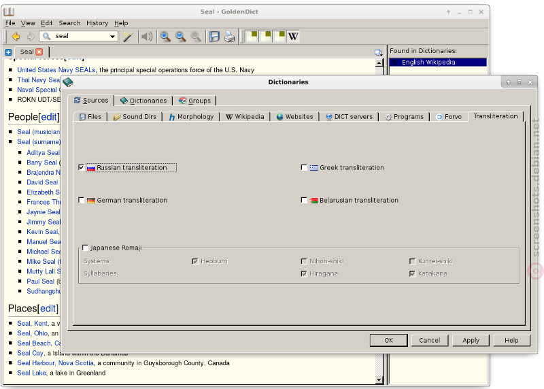Open the Files sources tab
544x389 pixels.
pos(90,116)
